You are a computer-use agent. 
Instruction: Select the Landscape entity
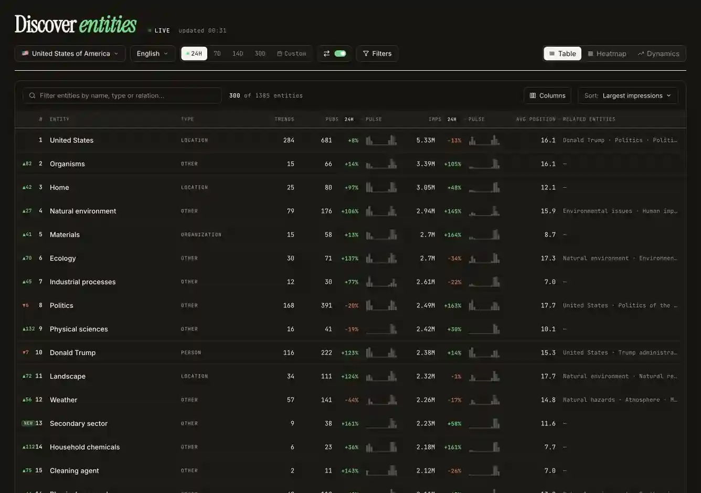[67, 376]
